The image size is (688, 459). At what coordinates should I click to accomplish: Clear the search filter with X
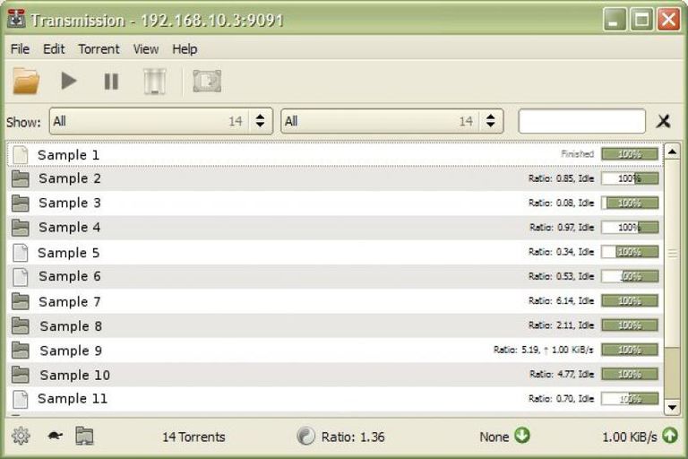663,121
